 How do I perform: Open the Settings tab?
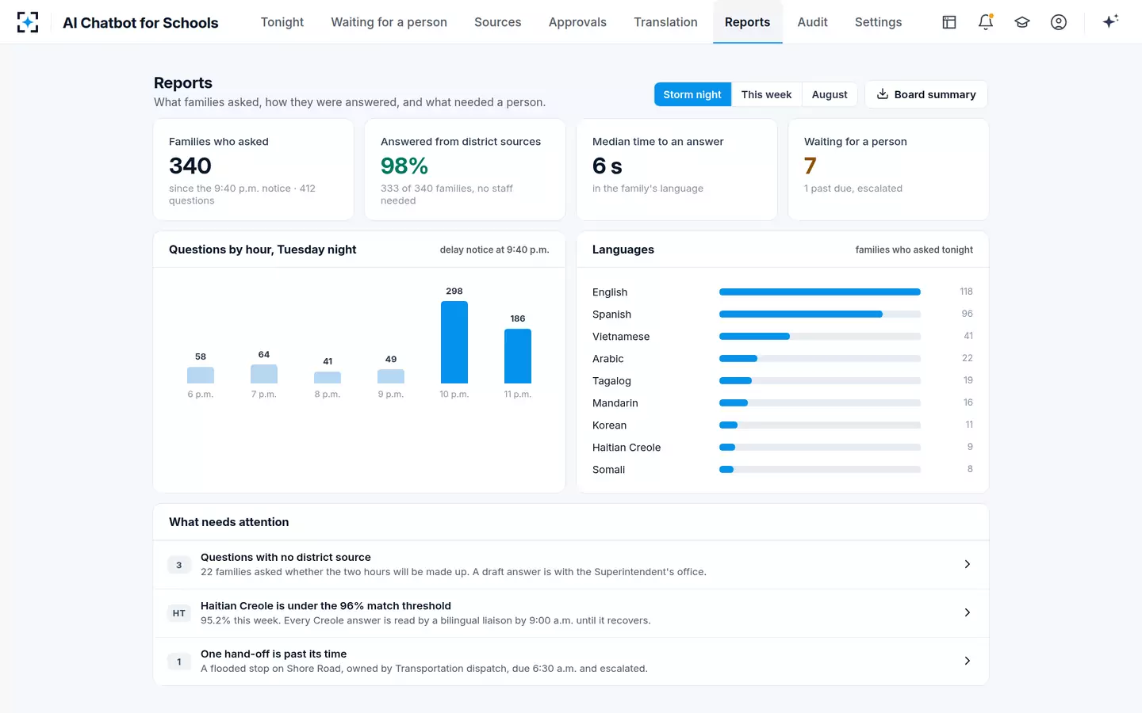pyautogui.click(x=878, y=22)
